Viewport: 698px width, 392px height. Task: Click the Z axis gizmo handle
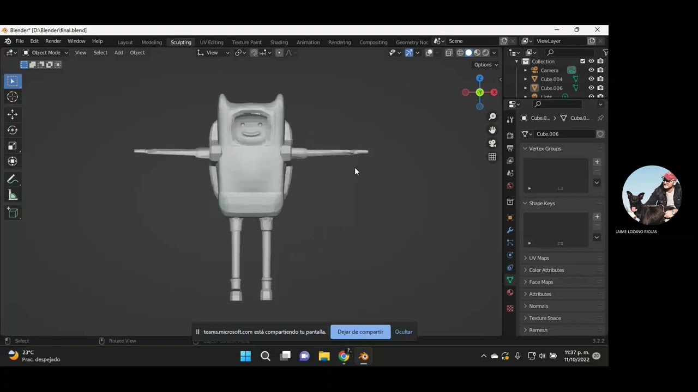pyautogui.click(x=479, y=78)
